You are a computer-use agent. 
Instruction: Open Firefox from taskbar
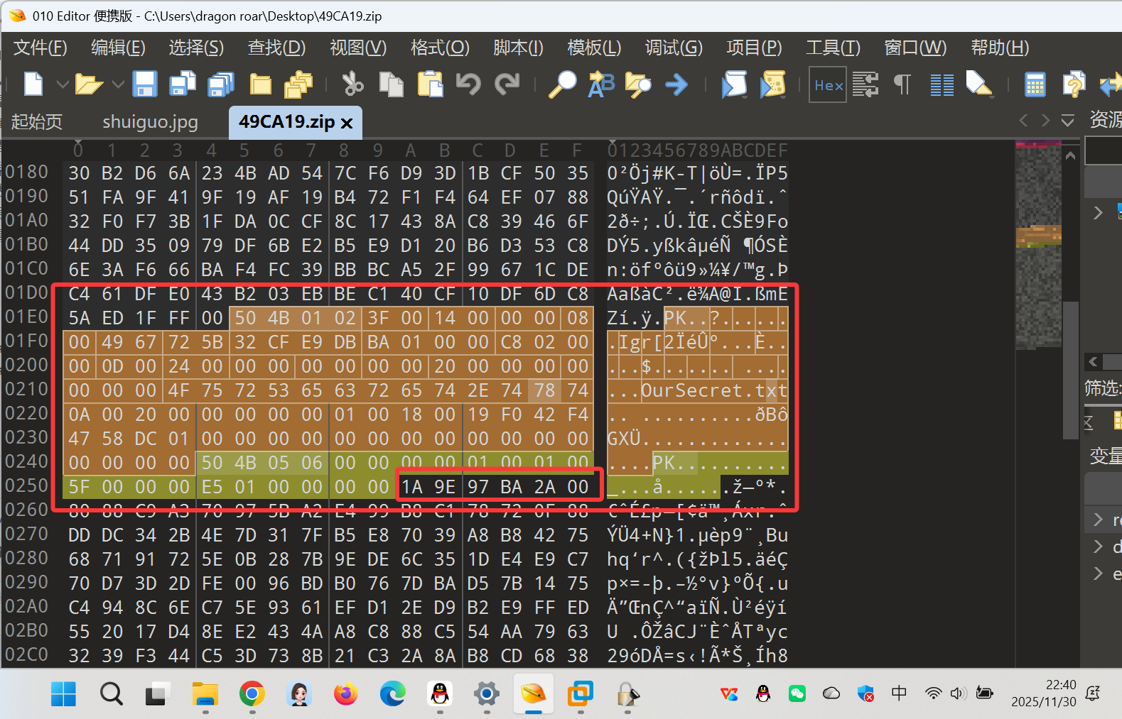pos(345,694)
